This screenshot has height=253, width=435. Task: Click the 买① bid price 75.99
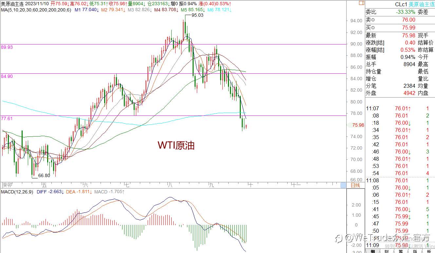point(408,28)
